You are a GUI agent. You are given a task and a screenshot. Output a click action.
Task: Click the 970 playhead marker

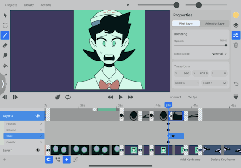pyautogui.click(x=168, y=105)
